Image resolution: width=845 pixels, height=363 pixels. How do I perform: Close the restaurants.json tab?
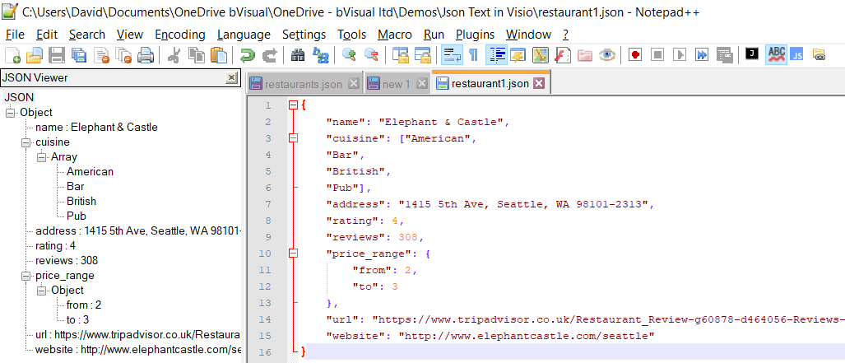(354, 83)
